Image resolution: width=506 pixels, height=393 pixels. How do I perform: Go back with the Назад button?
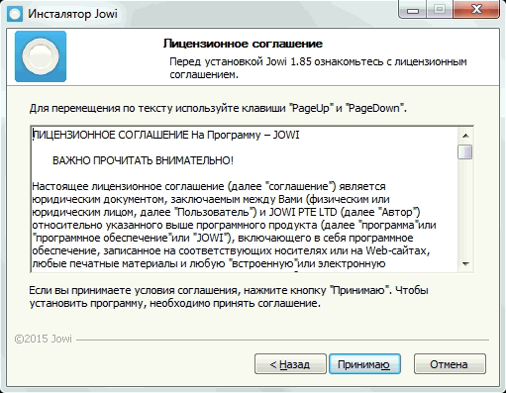[290, 364]
